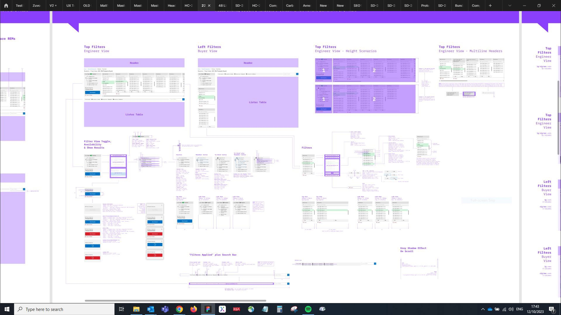The image size is (561, 315).
Task: Open Microsoft Teams from the taskbar
Action: (x=165, y=309)
